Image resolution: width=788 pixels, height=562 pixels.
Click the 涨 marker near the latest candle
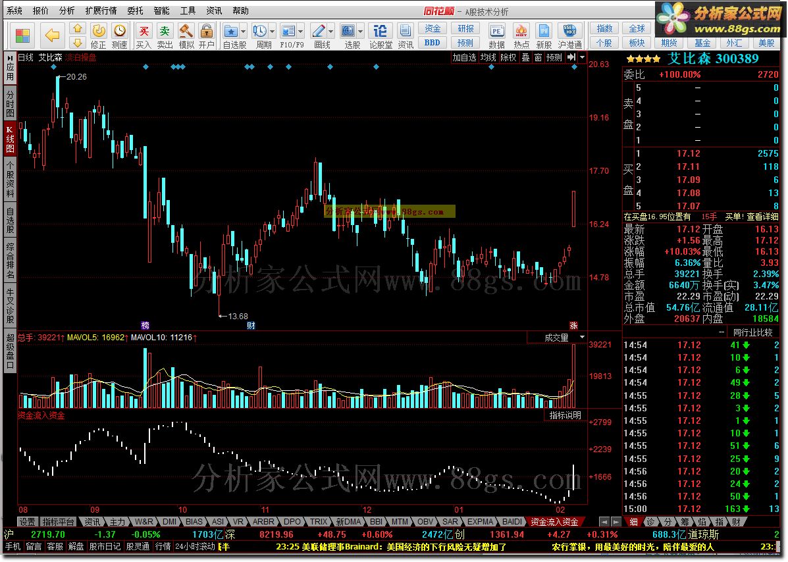573,326
